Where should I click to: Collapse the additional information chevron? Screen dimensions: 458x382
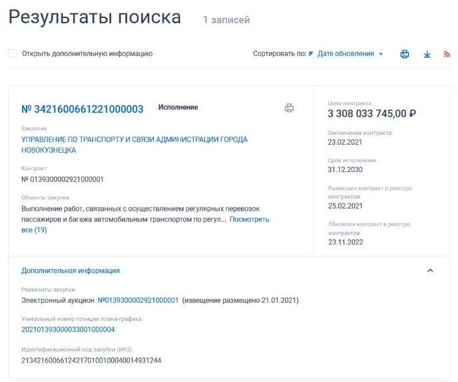pyautogui.click(x=430, y=270)
